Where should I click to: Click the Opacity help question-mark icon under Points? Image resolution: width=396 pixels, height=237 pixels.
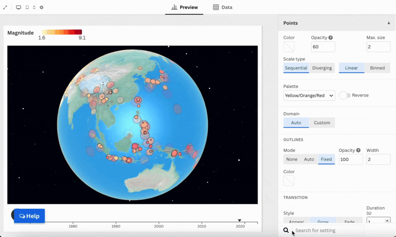pyautogui.click(x=330, y=38)
